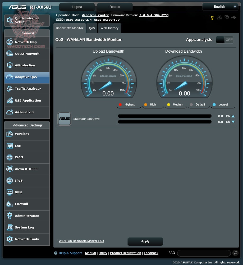Set priority to Highest for the device
243x265 pixels.
pos(129,104)
